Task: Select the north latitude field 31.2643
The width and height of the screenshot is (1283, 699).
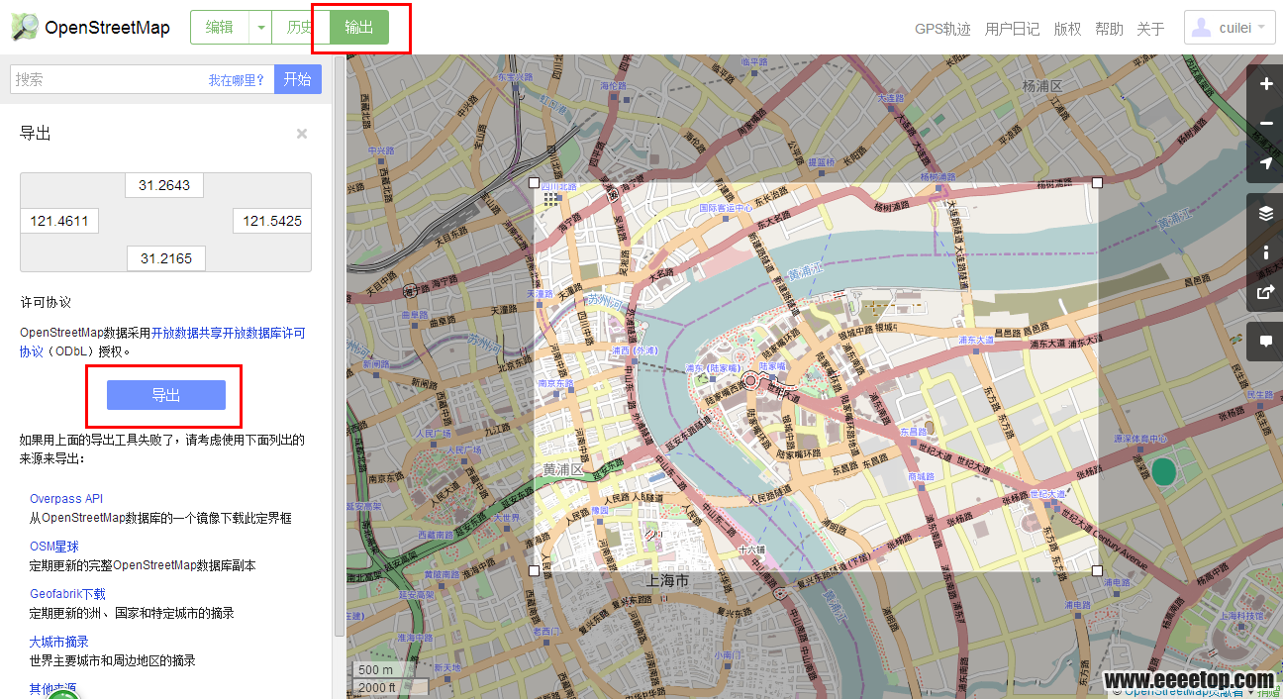Action: [x=164, y=185]
